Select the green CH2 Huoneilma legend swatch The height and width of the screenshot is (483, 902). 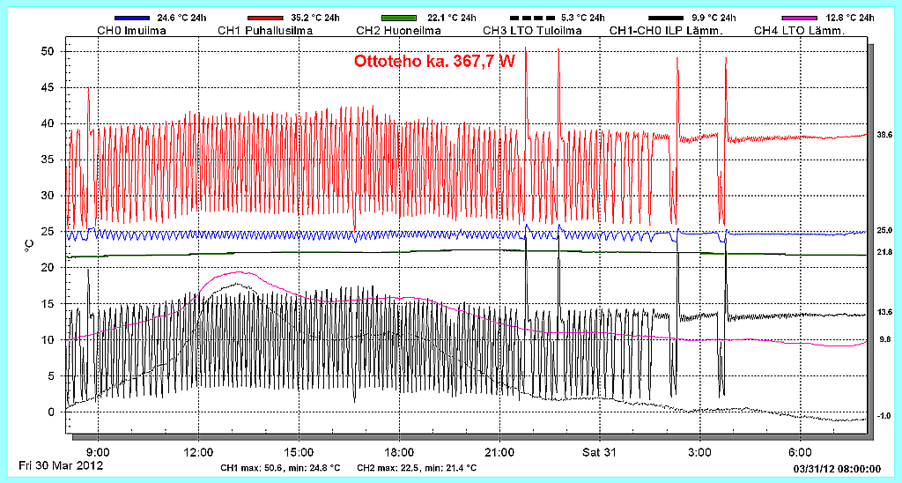[x=400, y=18]
